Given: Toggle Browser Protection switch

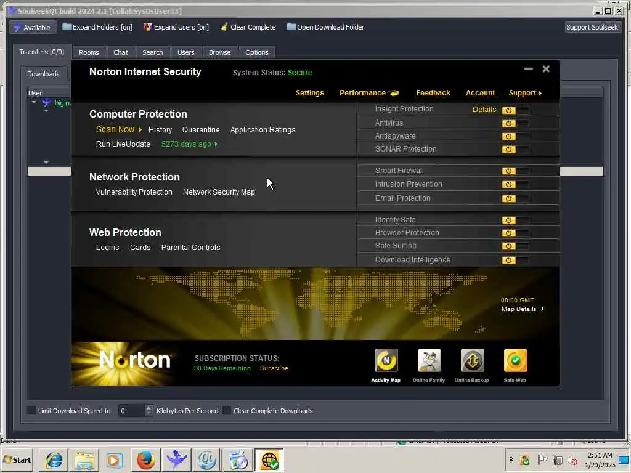Looking at the screenshot, I should [515, 233].
